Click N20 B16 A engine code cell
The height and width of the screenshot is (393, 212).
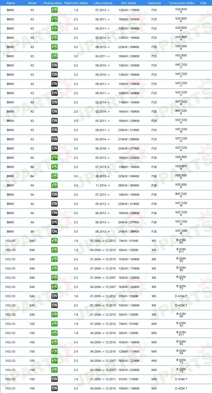(x=181, y=11)
